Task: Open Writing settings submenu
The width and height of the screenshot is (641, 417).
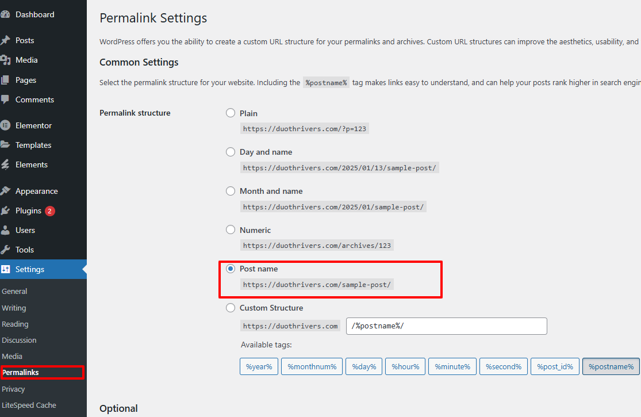Action: (x=14, y=308)
